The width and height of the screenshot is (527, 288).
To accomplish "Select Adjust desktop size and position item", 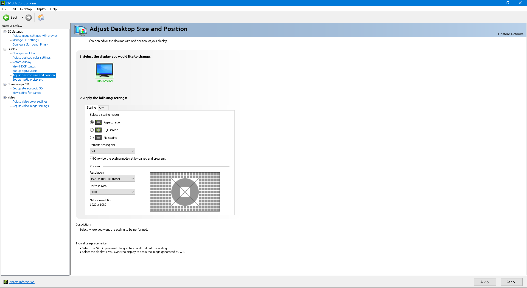I will point(34,75).
